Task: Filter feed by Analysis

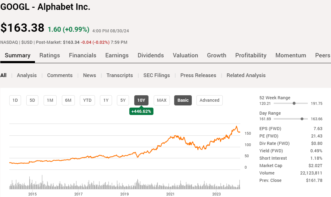Action: tap(27, 75)
